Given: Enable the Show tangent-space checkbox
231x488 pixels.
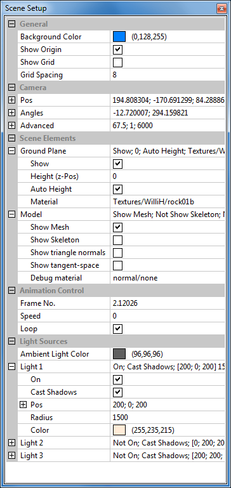Looking at the screenshot, I should (117, 265).
